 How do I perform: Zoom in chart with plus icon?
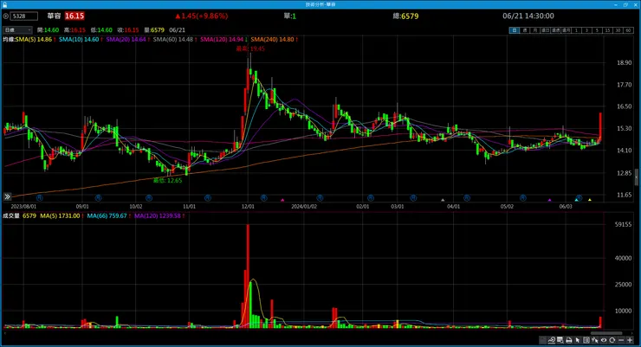pyautogui.click(x=630, y=340)
